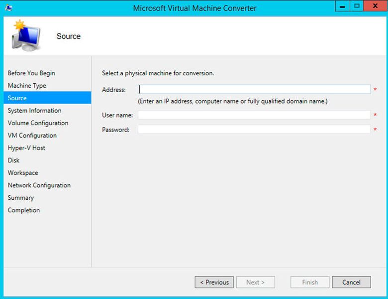Click into the User name field

tap(254, 115)
